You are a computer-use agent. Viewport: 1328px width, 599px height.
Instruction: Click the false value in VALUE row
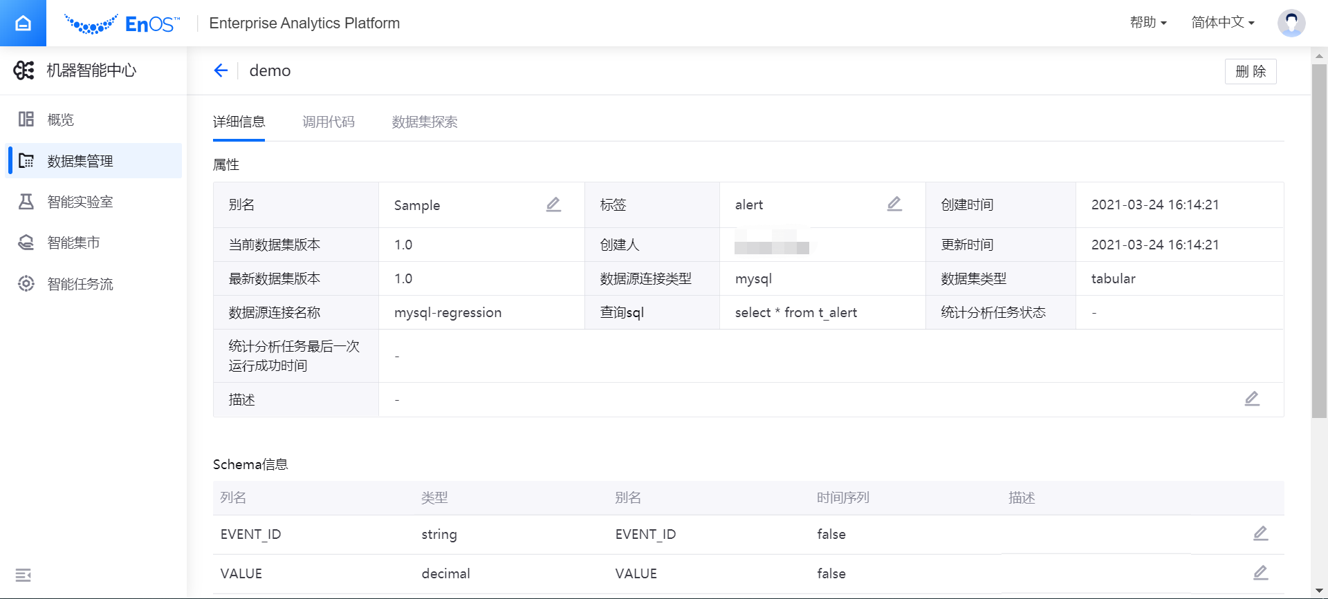click(831, 573)
